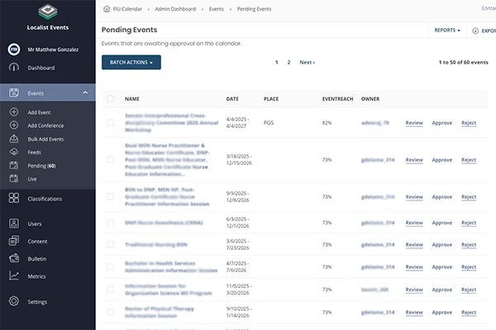Select the checkbox for the second event row
The width and height of the screenshot is (496, 330).
pos(110,160)
